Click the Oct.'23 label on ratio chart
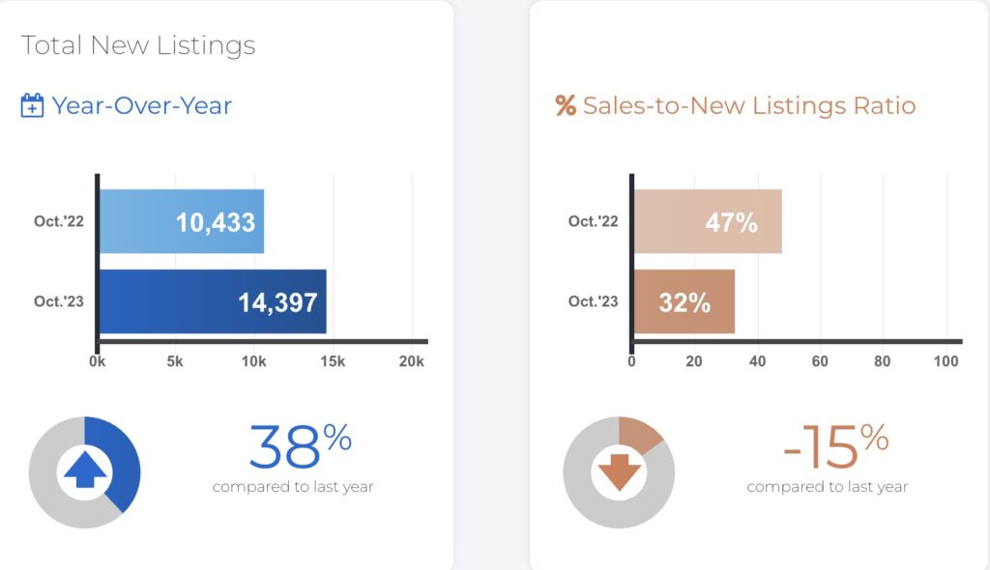The image size is (990, 570). point(594,301)
